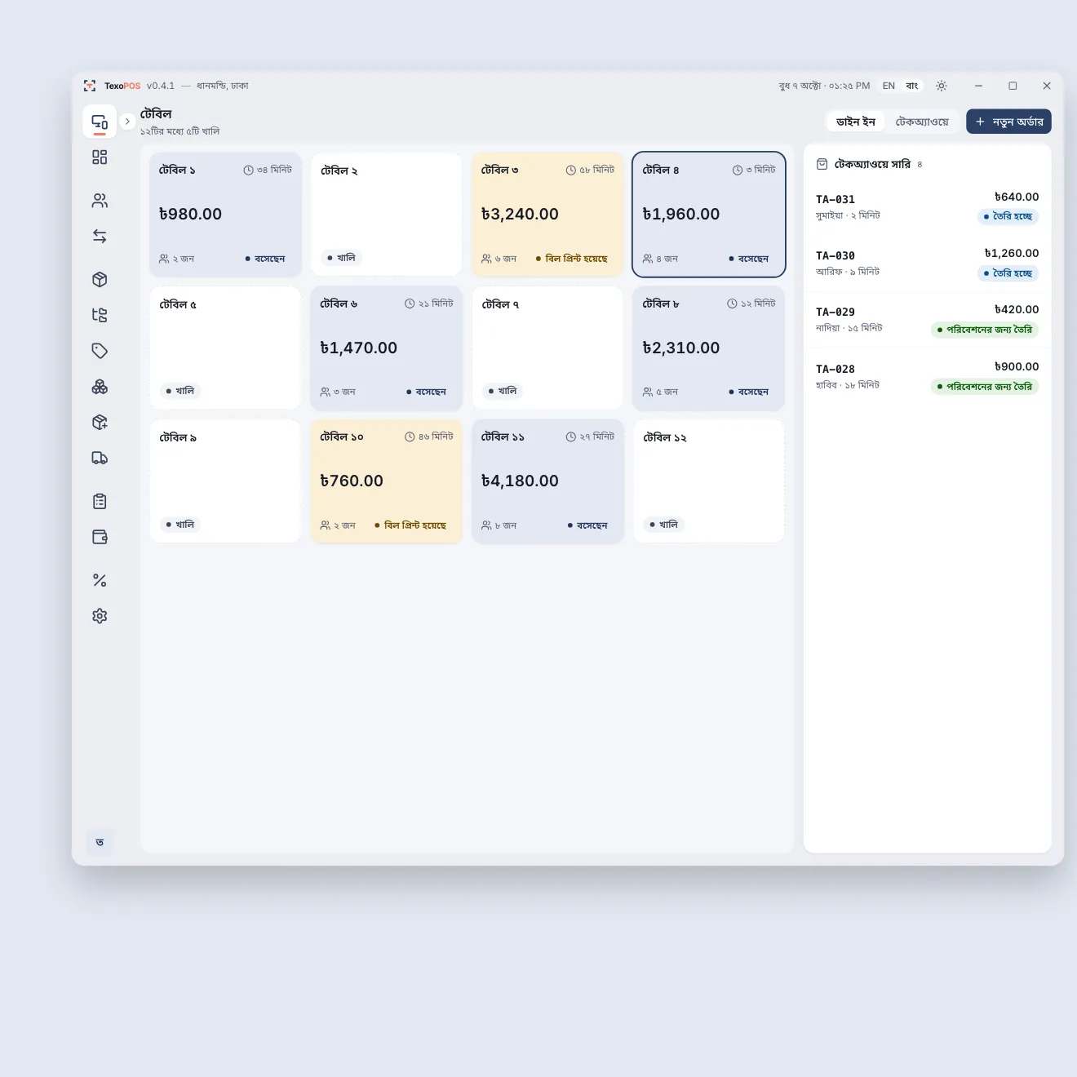Open takeaway order TA-029
This screenshot has width=1077, height=1077.
(x=927, y=320)
